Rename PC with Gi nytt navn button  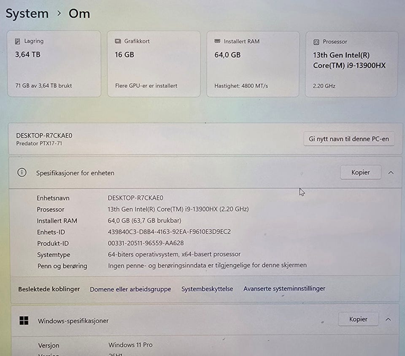pos(349,139)
